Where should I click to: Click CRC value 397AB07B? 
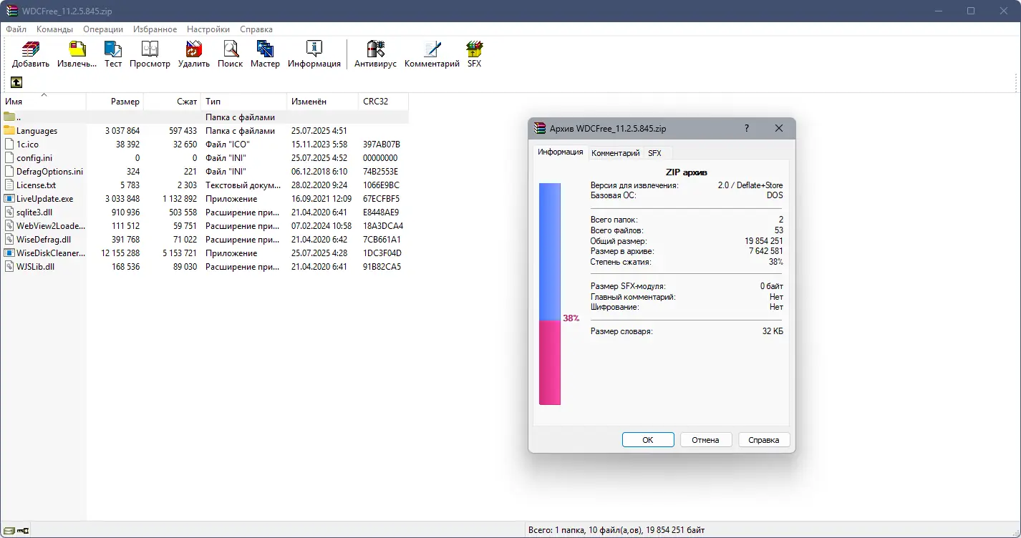click(382, 144)
